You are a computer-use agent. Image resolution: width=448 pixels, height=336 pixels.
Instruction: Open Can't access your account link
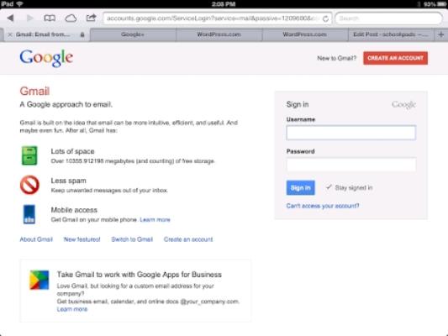(323, 206)
